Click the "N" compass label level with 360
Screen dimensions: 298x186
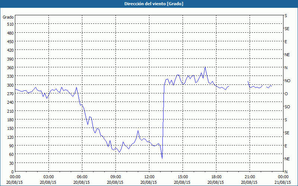point(286,68)
